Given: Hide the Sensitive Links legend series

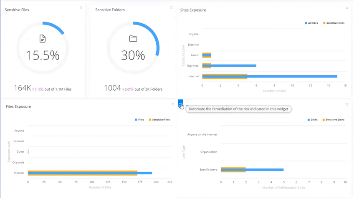Looking at the screenshot, I should point(334,120).
